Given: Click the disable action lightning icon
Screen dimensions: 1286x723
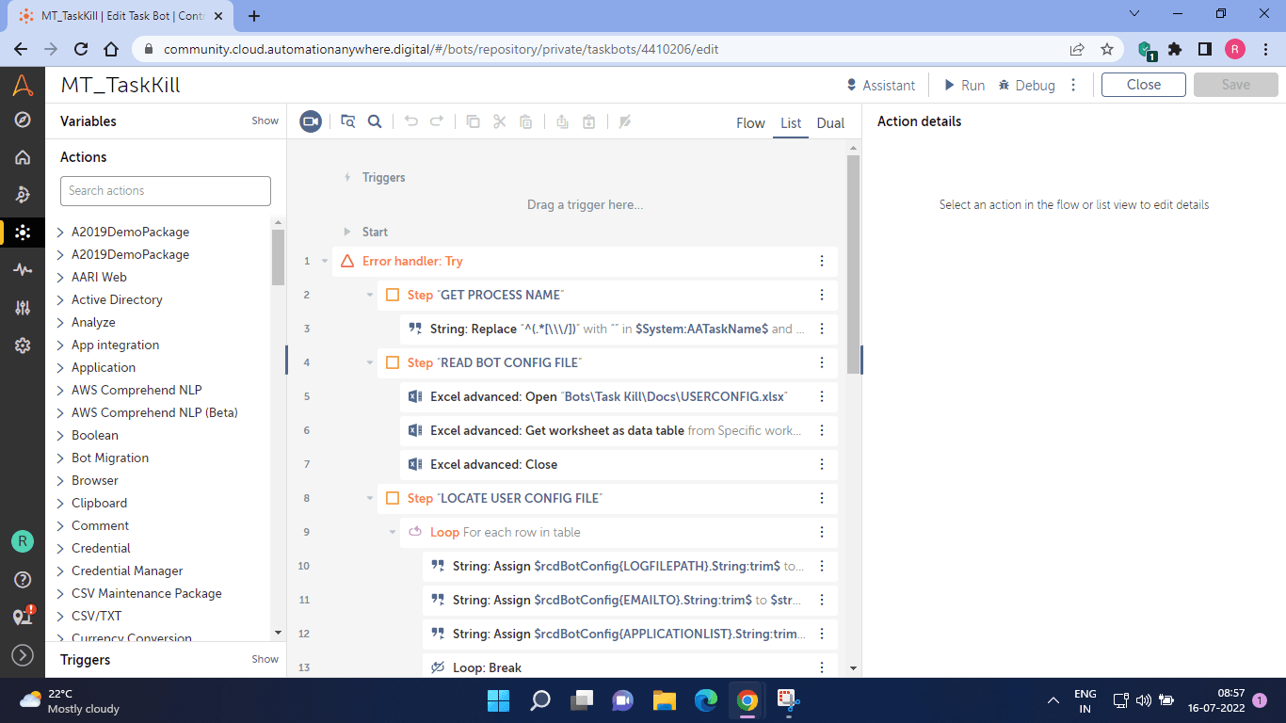Looking at the screenshot, I should coord(625,121).
